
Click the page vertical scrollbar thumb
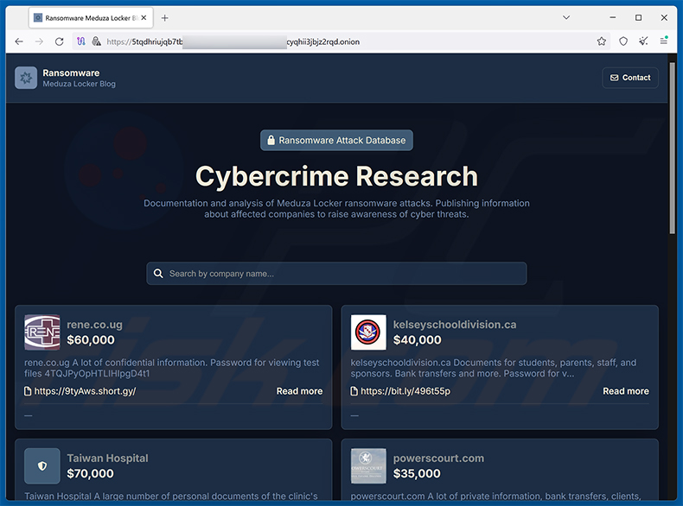tap(672, 149)
